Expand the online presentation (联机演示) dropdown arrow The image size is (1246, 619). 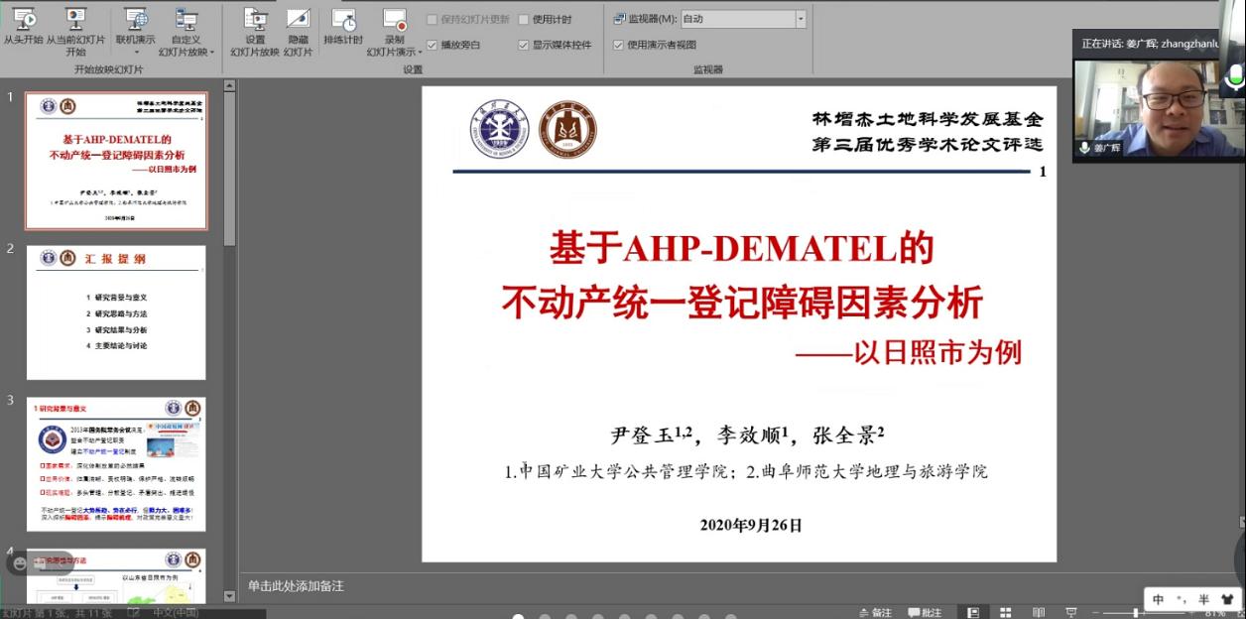click(136, 53)
